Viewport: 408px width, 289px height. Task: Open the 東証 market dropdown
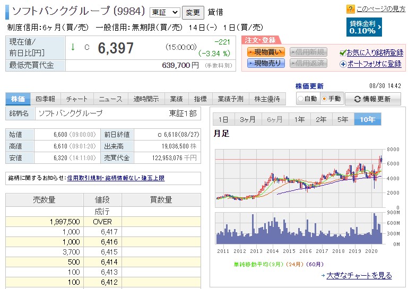point(164,12)
